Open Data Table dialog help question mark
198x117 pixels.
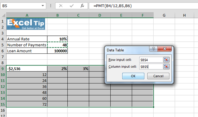click(x=154, y=49)
